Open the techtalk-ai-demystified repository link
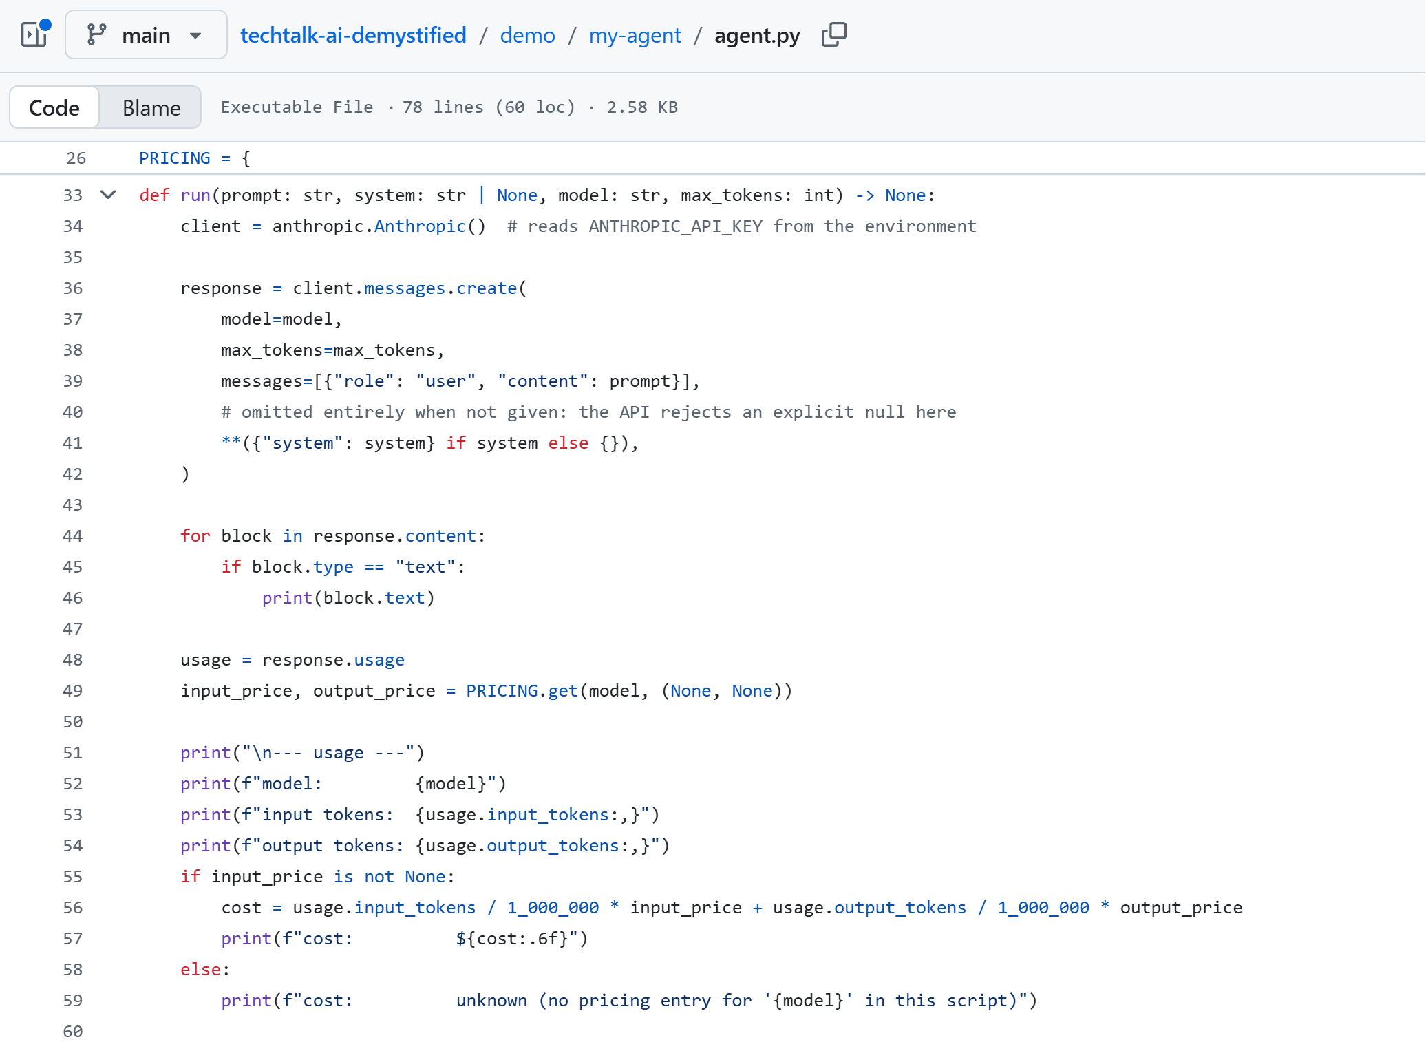The image size is (1426, 1042). tap(353, 35)
